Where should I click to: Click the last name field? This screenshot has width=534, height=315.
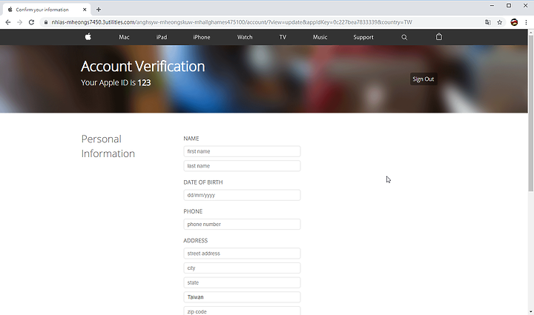(242, 166)
